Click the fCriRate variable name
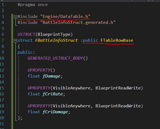160x129 pixels. point(53,94)
